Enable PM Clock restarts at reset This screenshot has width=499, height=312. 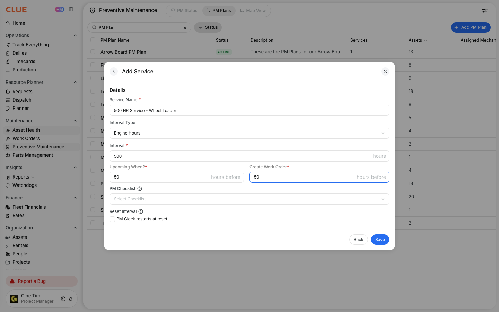coord(112,219)
